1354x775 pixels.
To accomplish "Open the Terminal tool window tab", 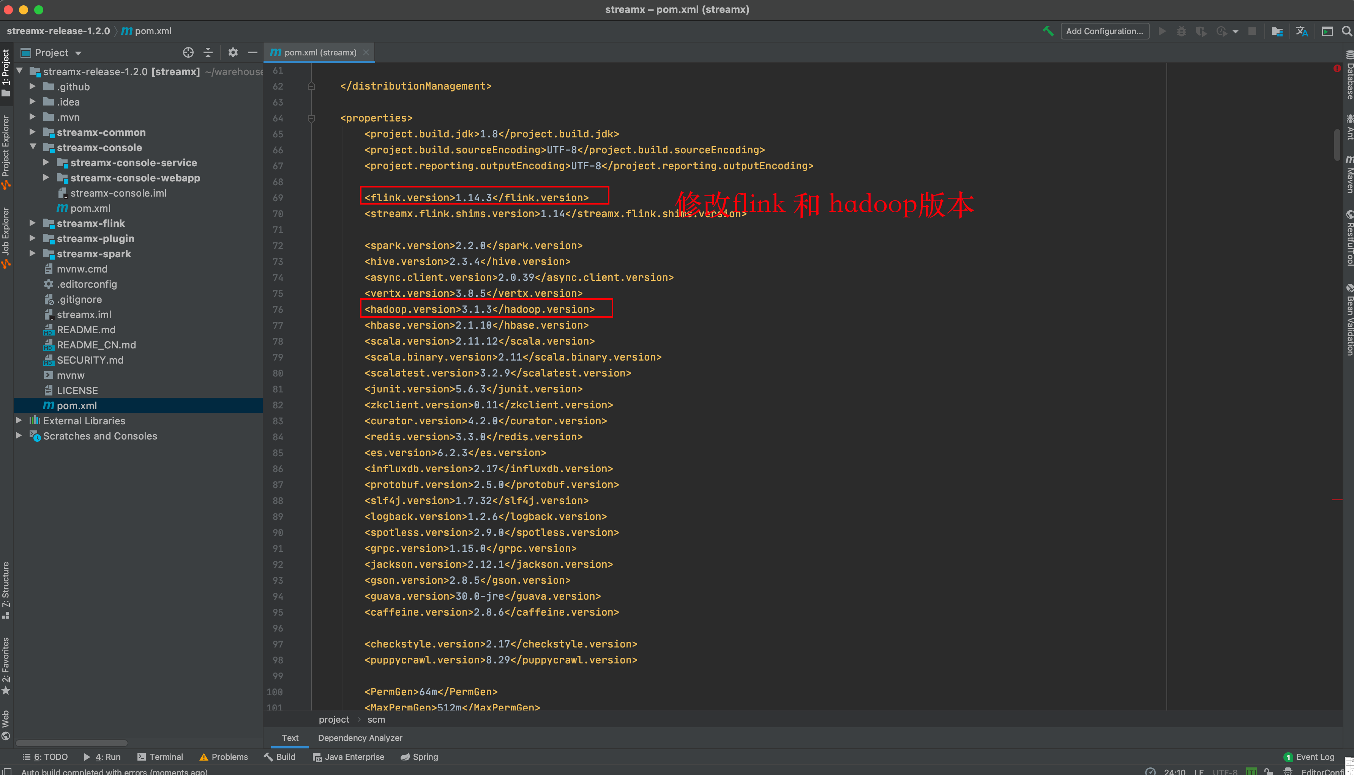I will click(160, 757).
